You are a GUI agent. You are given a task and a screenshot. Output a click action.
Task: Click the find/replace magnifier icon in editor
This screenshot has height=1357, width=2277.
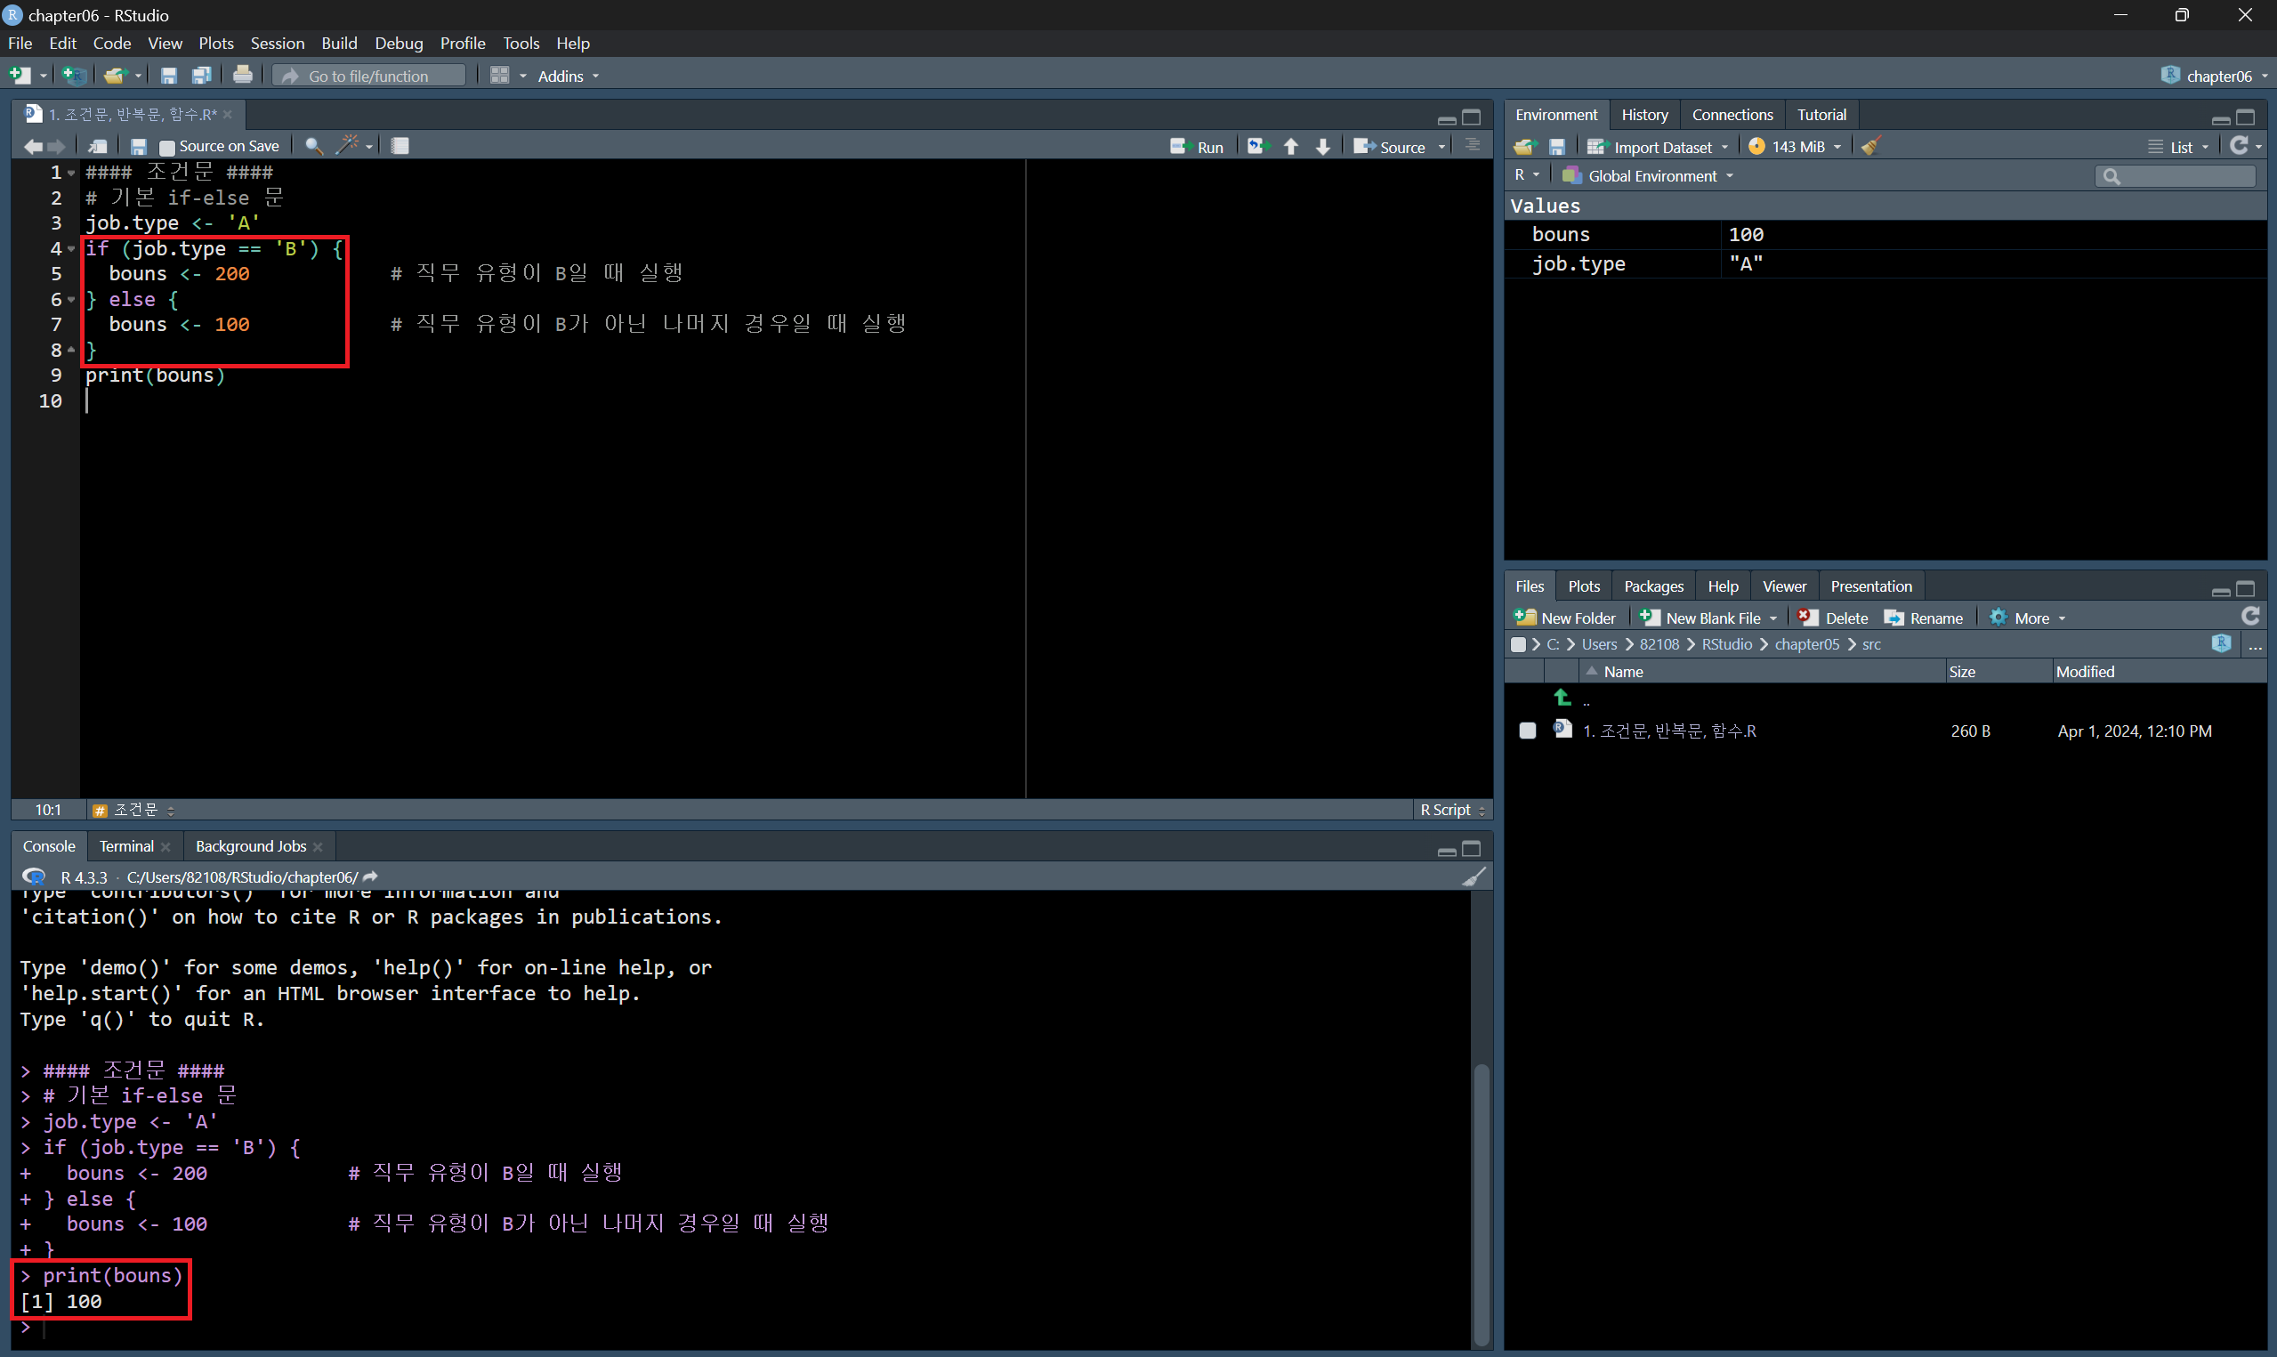click(313, 146)
